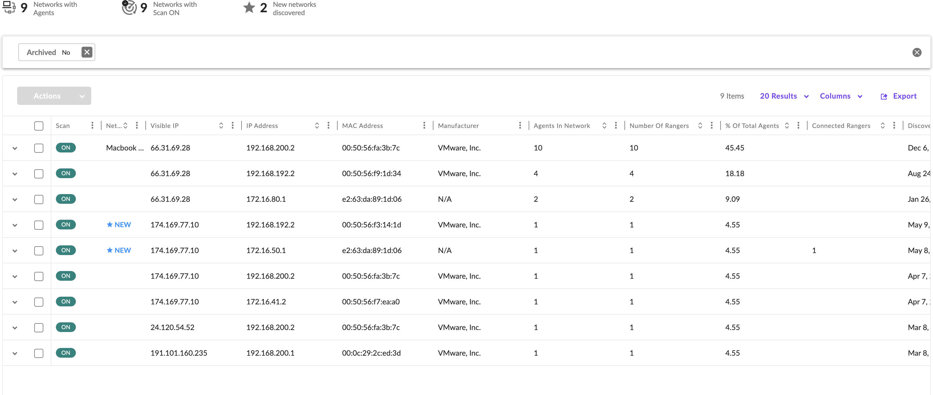Toggle ON scan switch for 172.16.80.1

click(x=66, y=199)
